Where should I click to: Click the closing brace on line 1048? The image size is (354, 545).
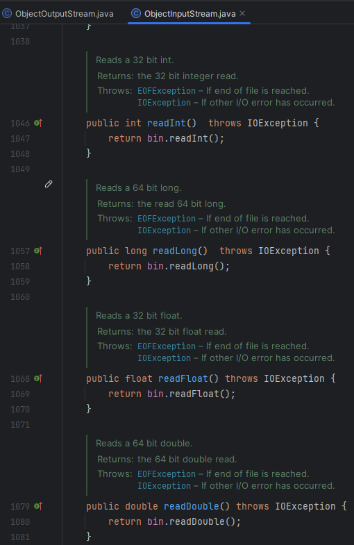tap(89, 153)
